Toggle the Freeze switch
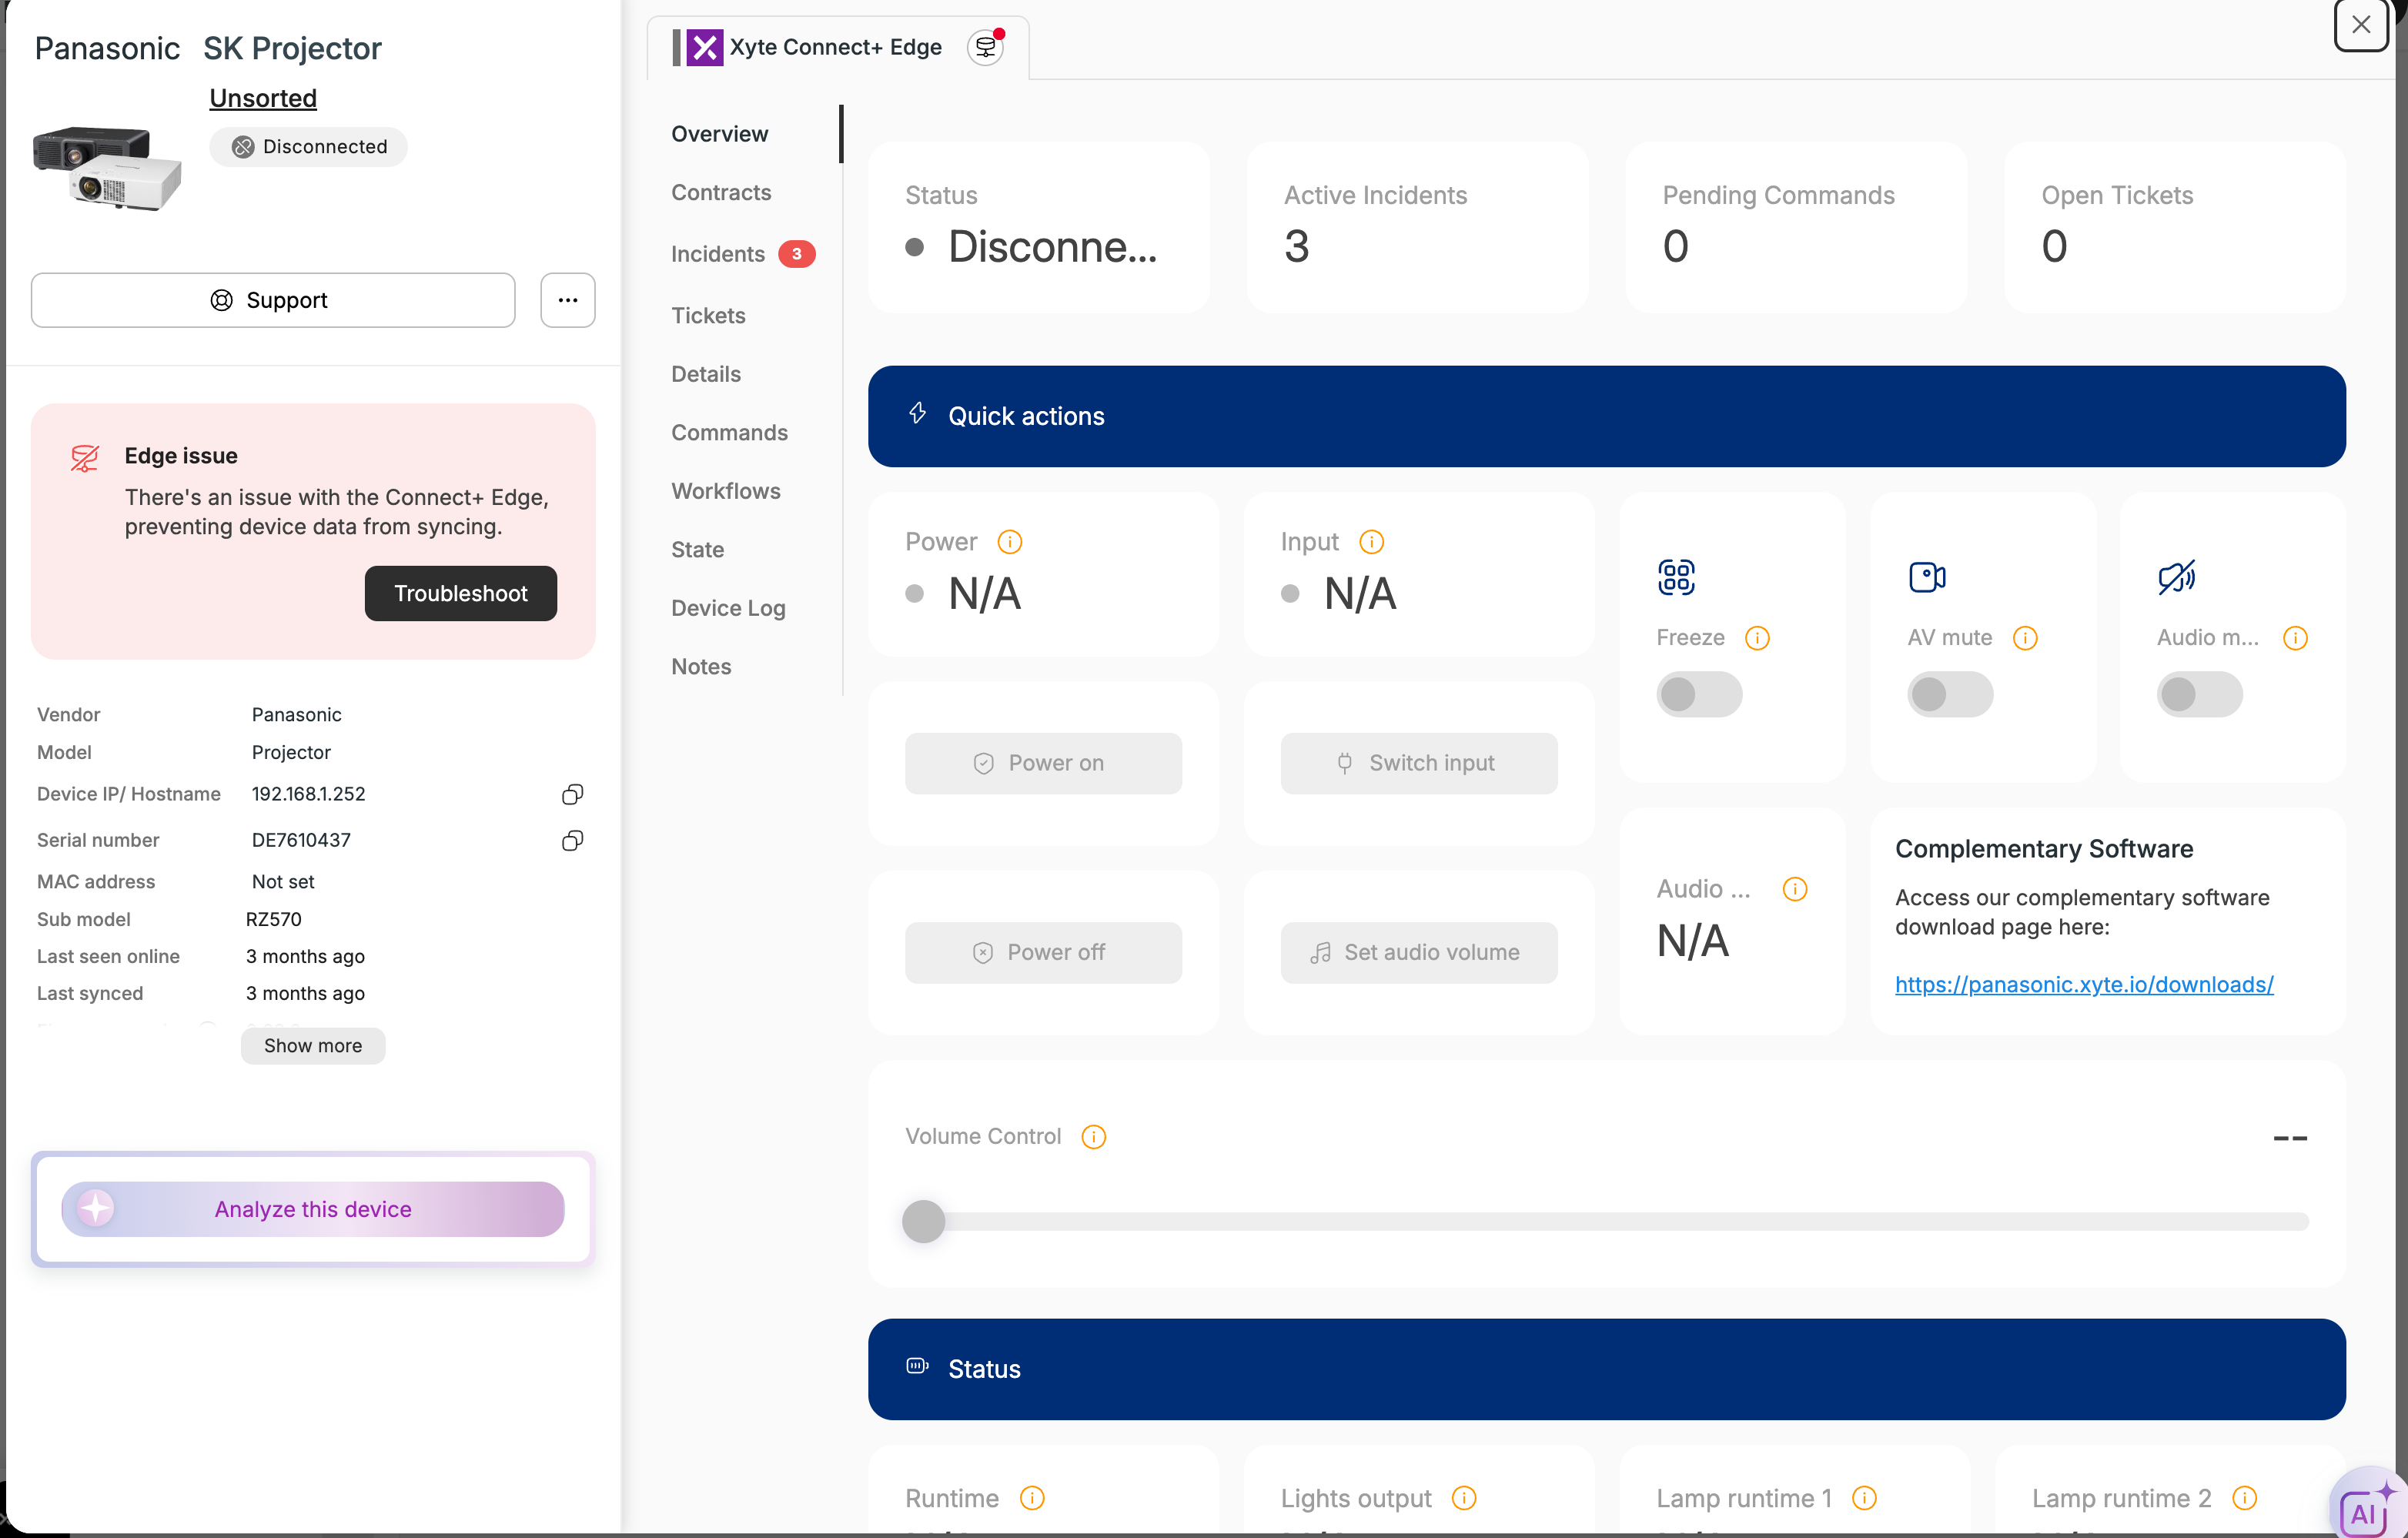The image size is (2408, 1538). coord(1699,694)
